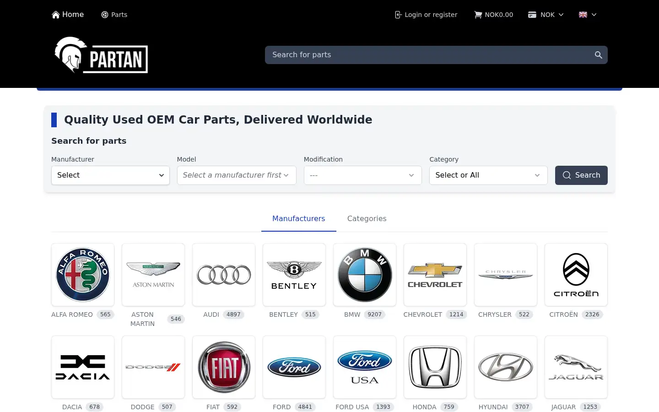Click the BENTLEY name label

[x=283, y=314]
